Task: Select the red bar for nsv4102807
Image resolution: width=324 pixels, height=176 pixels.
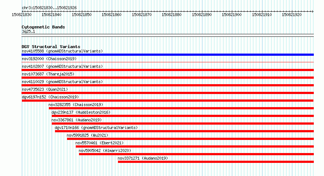Action: [x=167, y=70]
